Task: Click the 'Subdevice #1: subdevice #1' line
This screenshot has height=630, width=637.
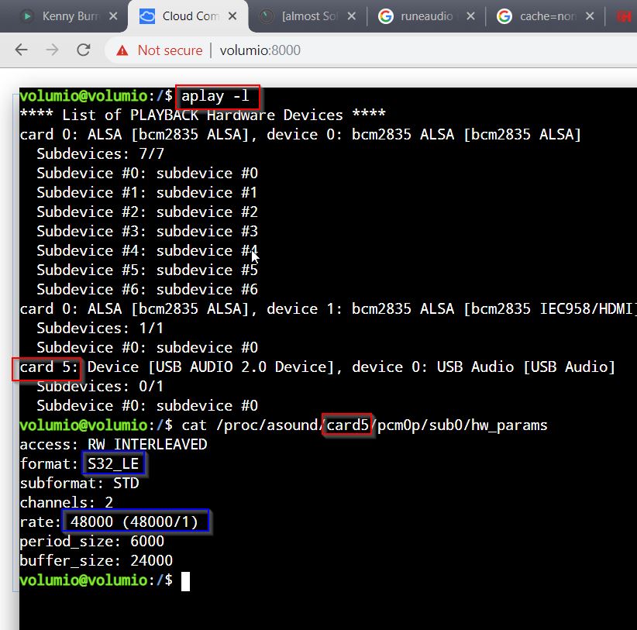Action: point(147,192)
